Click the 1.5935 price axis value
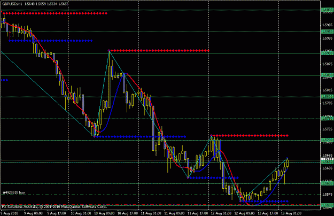This screenshot has height=216, width=334. (328, 38)
